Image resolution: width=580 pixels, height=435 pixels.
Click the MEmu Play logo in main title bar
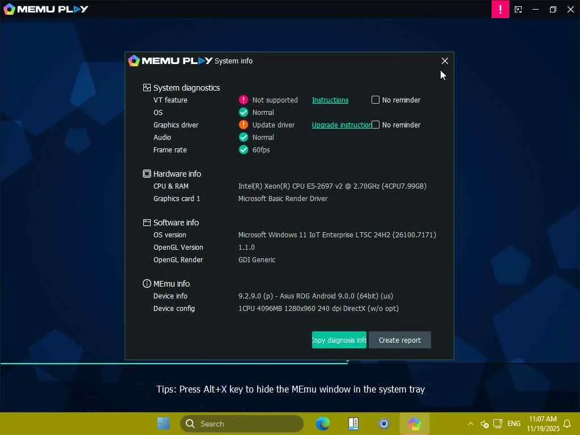pos(46,9)
